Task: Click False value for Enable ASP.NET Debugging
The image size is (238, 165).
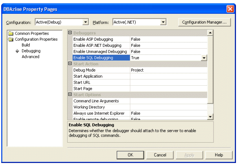Action: 136,46
